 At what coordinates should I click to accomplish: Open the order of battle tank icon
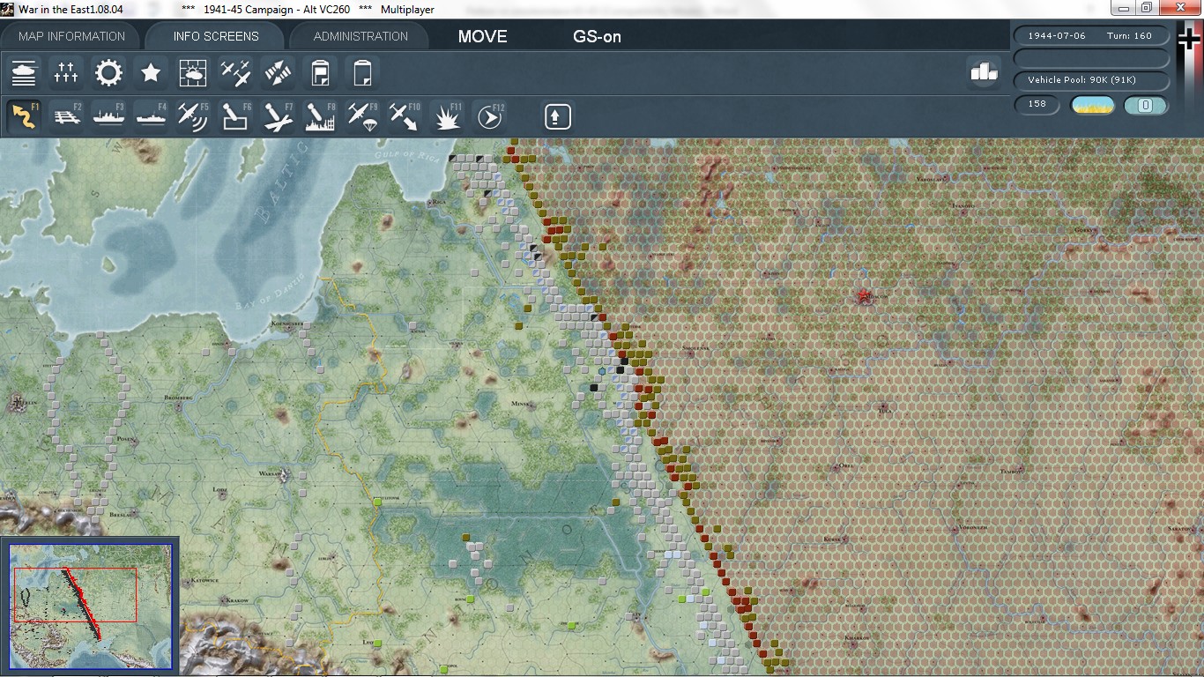(x=24, y=72)
